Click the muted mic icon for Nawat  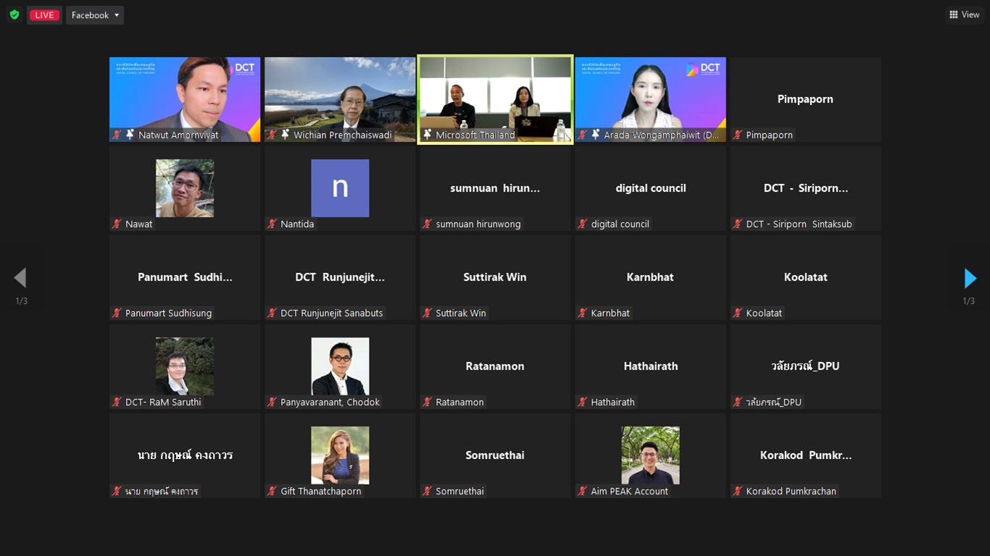[117, 224]
